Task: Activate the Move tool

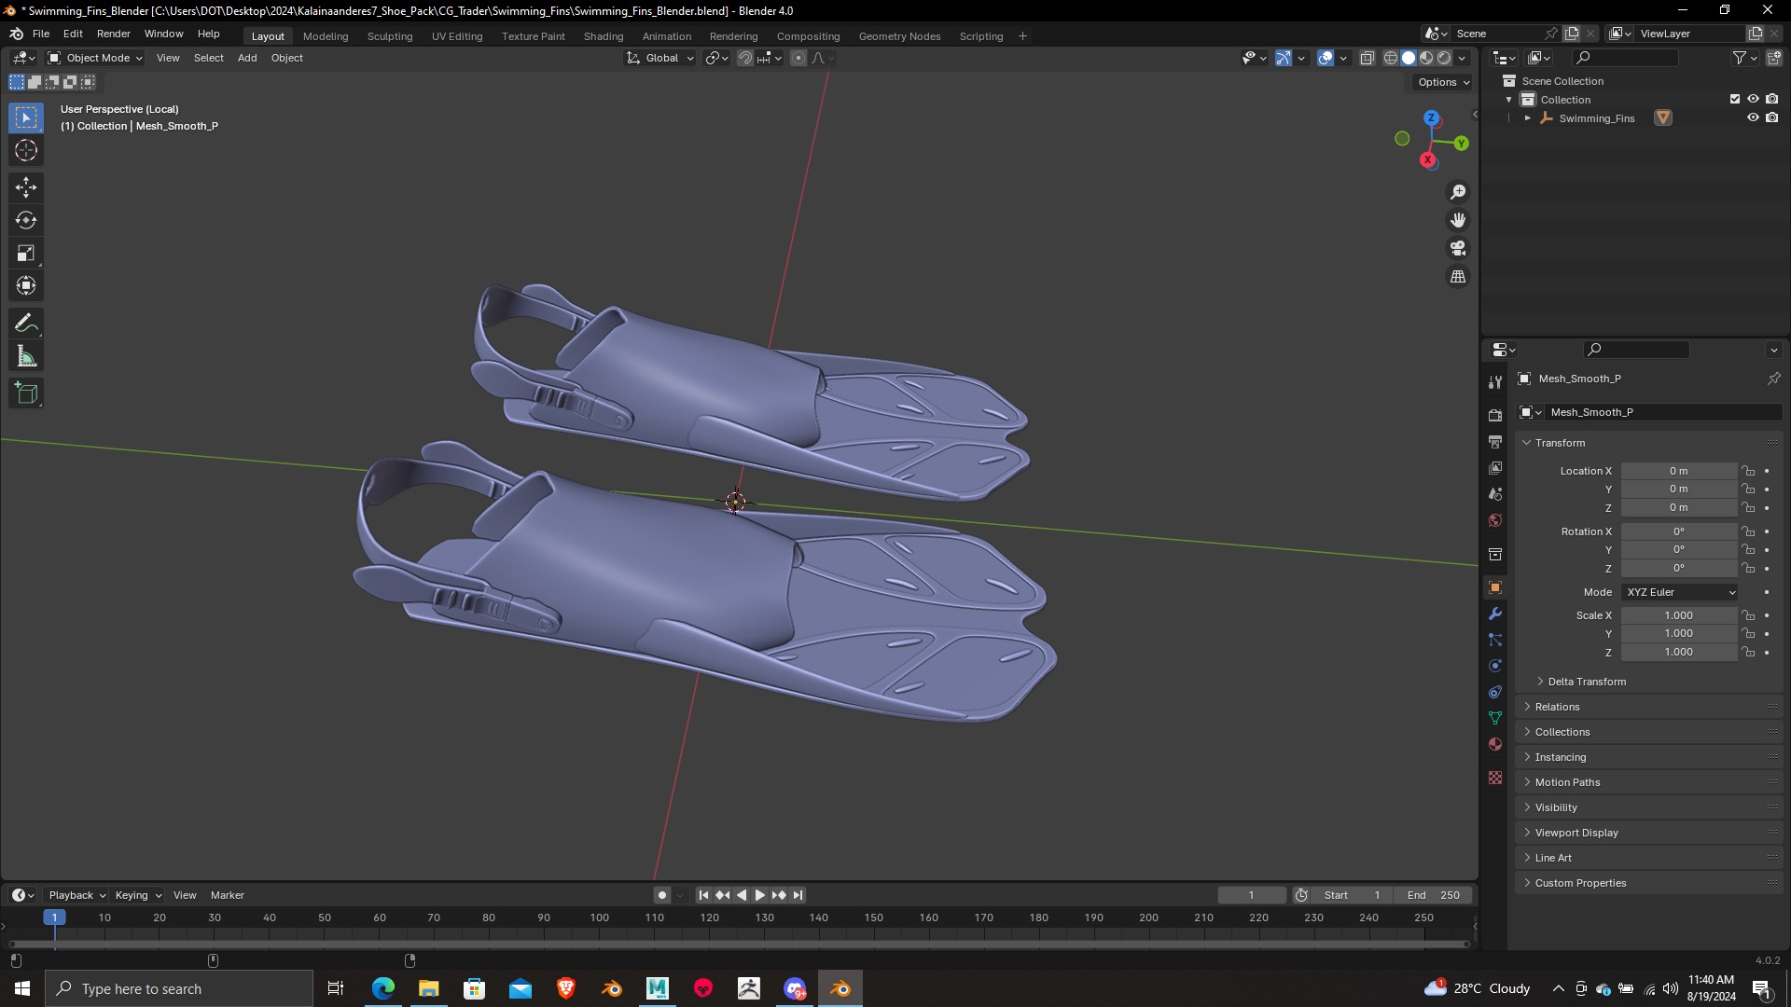Action: [x=26, y=187]
